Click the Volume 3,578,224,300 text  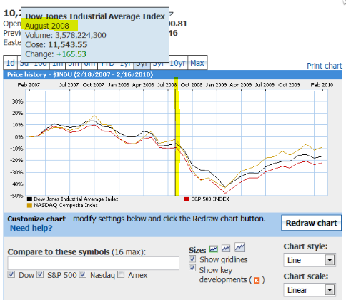(66, 35)
